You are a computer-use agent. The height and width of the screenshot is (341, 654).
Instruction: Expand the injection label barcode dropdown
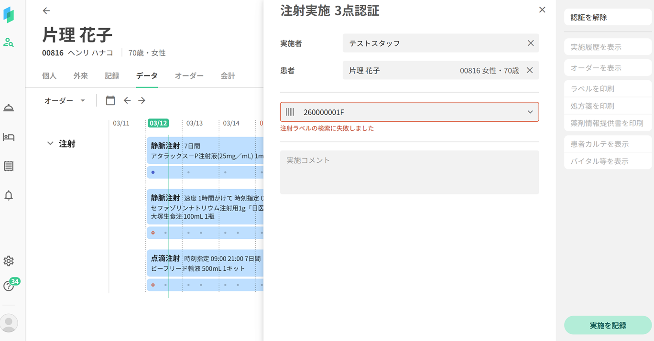coord(530,112)
